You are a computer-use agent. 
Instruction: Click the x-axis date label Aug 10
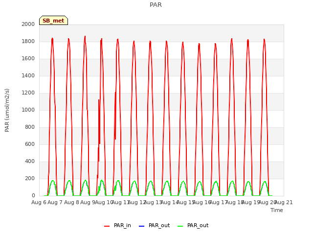tap(104, 202)
